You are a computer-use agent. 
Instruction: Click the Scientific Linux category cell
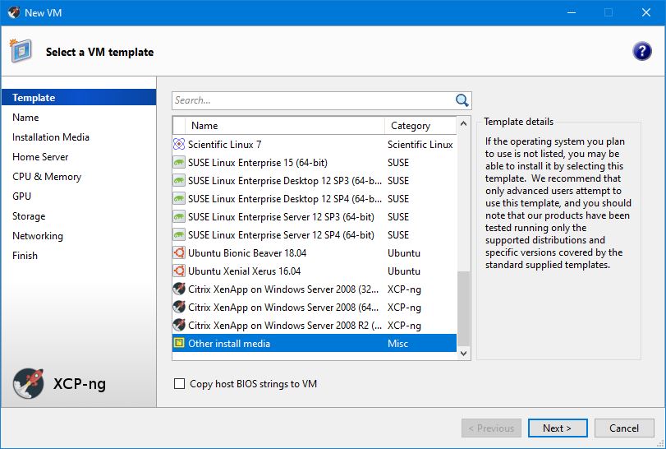(420, 145)
